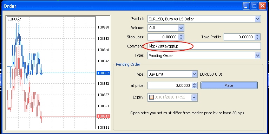
Task: Expand the Volume dropdown arrow
Action: pyautogui.click(x=181, y=28)
